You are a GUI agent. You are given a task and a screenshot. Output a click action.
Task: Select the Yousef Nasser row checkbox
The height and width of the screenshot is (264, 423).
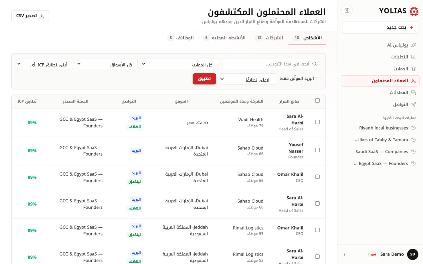coord(317,150)
